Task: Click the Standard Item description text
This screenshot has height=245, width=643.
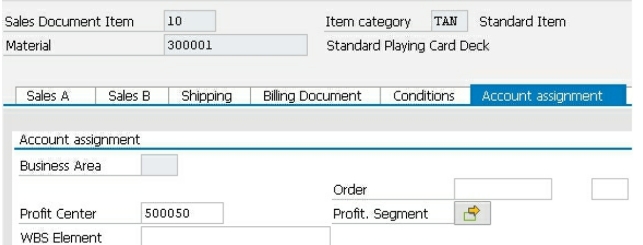Action: [522, 23]
